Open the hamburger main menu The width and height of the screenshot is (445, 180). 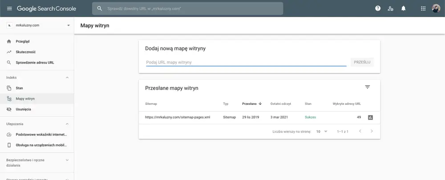tap(9, 8)
